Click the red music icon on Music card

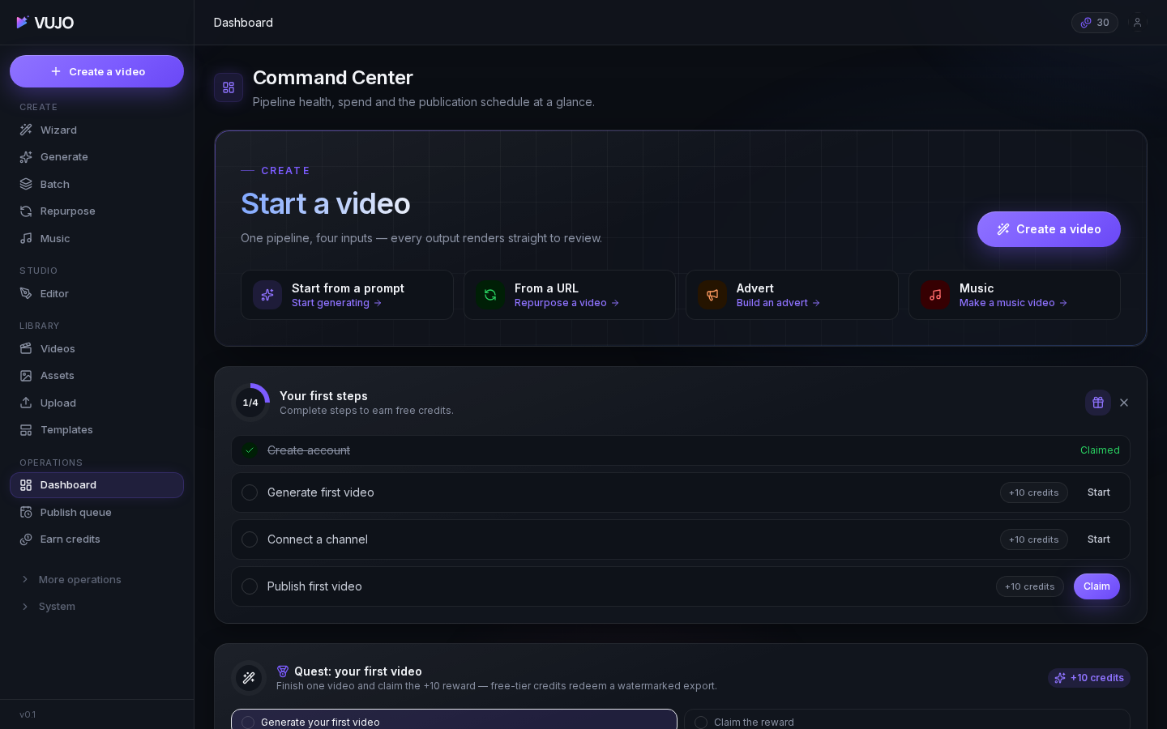point(935,295)
